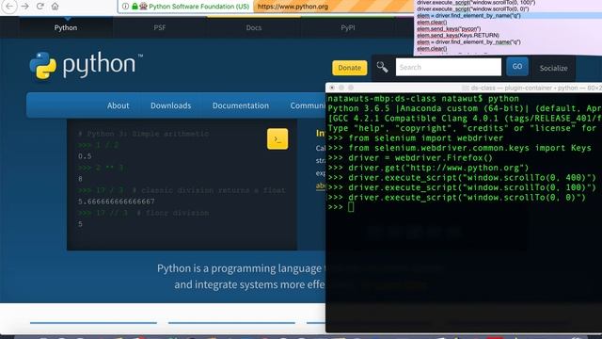Open the About navigation menu
Viewport: 602px width, 339px height.
(118, 105)
